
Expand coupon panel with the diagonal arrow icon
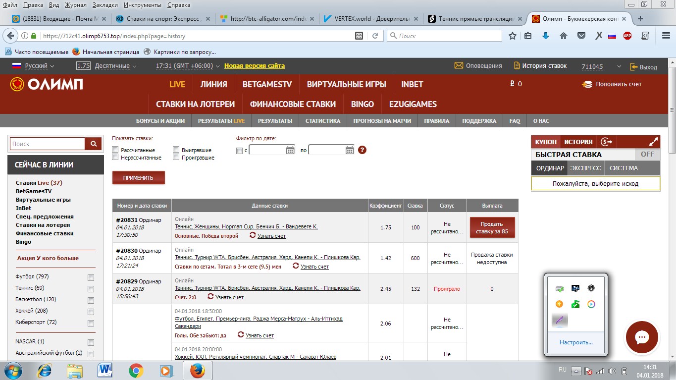[653, 141]
